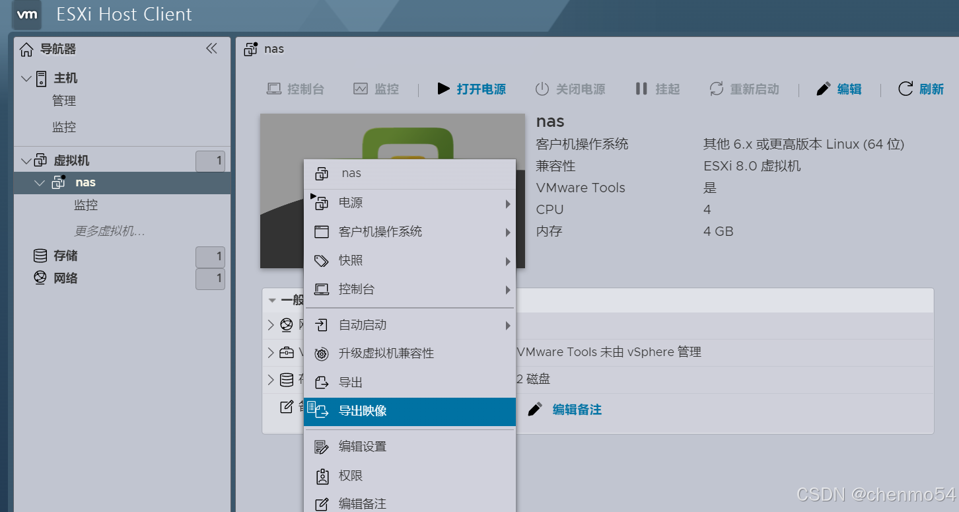Image resolution: width=959 pixels, height=512 pixels.
Task: Click the 网络 count badge
Action: (210, 279)
